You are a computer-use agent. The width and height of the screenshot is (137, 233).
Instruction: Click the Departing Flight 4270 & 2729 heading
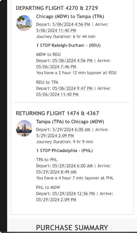pos(57,8)
